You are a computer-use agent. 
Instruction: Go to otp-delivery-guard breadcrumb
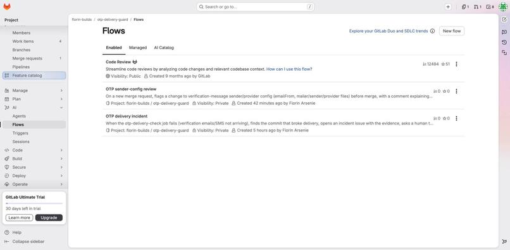click(113, 20)
